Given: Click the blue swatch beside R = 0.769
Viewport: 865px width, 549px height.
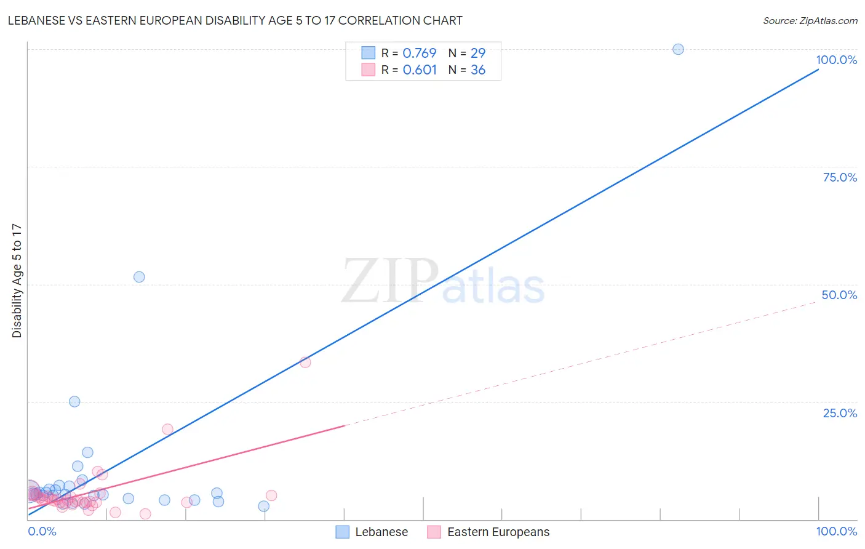Looking at the screenshot, I should [x=368, y=53].
